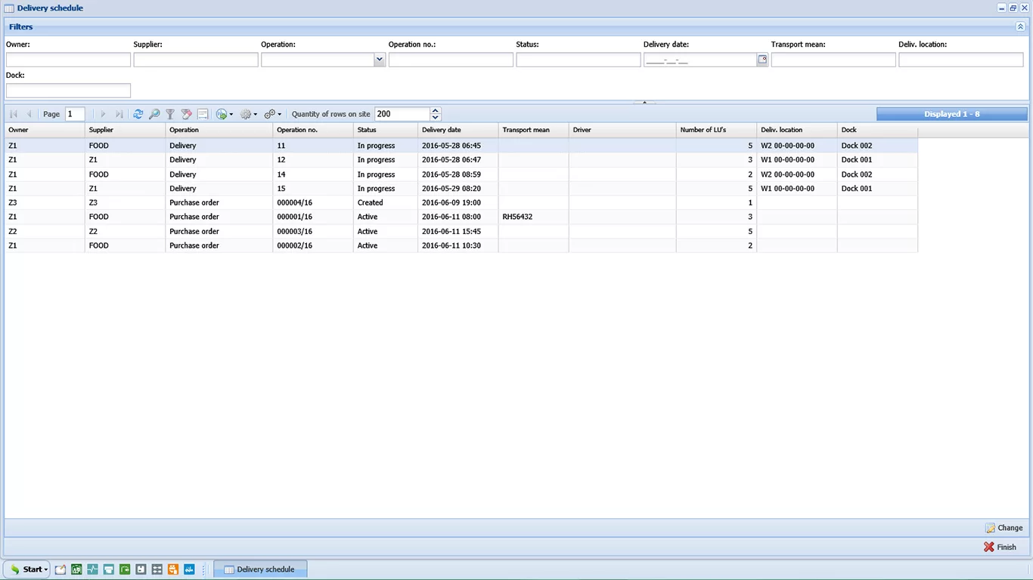Minimize the Delivery schedule window
This screenshot has height=580, width=1033.
pos(1002,8)
